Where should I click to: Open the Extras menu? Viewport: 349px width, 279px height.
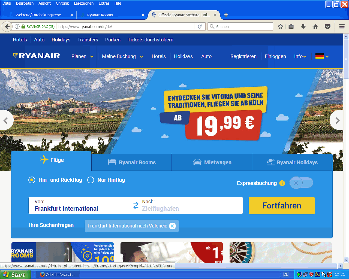[x=104, y=3]
